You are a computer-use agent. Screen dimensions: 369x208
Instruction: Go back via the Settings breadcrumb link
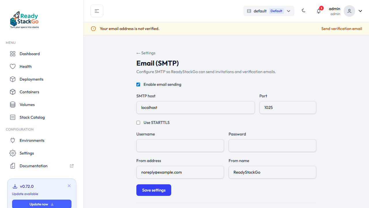point(146,53)
